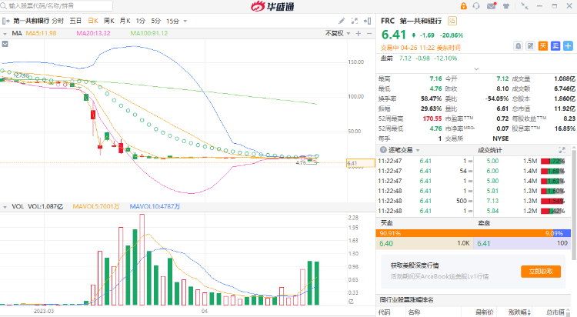Click the blue 卖 sell button
The image size is (577, 317).
[x=555, y=45]
